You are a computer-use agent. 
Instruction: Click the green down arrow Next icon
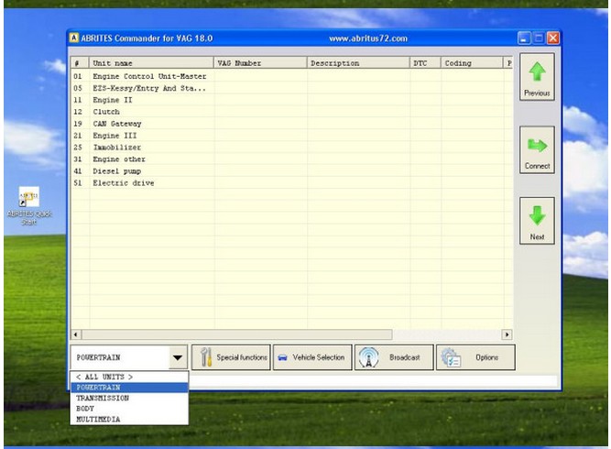point(537,216)
